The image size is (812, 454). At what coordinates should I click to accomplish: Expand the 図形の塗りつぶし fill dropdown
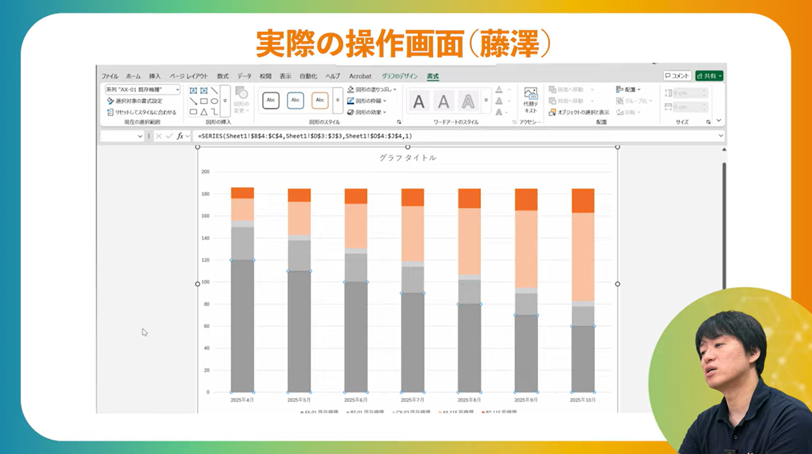point(372,89)
